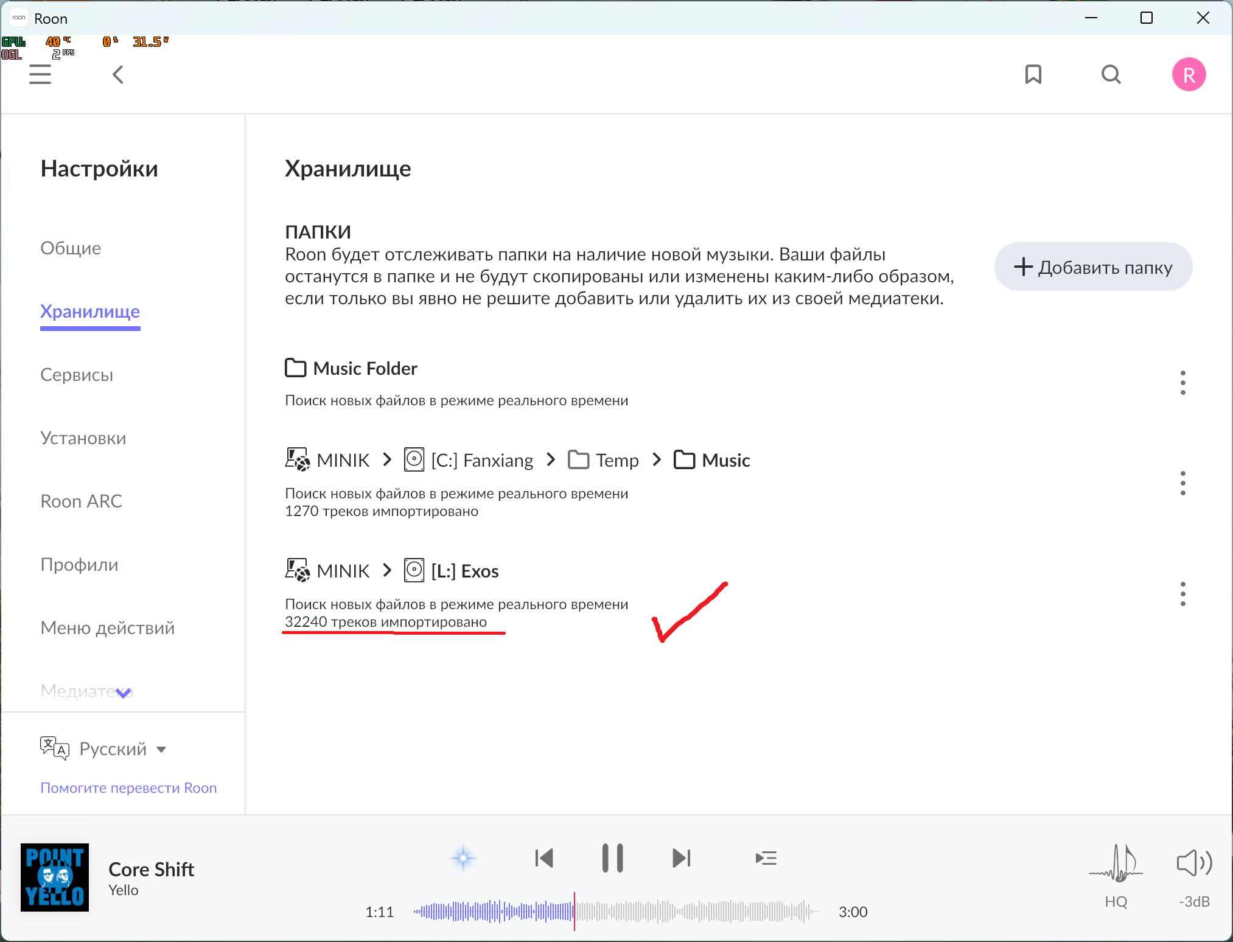
Task: Open the hamburger navigation menu
Action: point(40,74)
